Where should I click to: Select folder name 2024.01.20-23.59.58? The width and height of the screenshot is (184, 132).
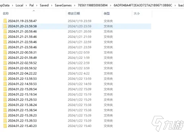(x=22, y=26)
